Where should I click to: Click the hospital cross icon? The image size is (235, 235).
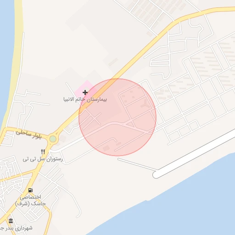[85, 92]
